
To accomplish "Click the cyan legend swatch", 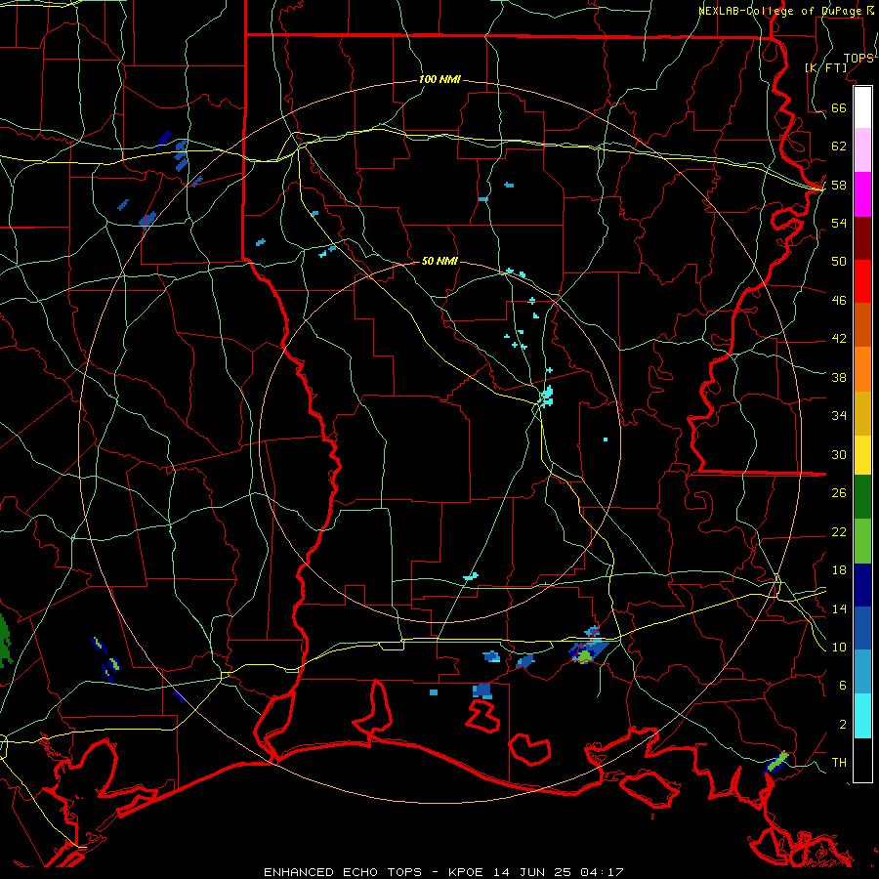I will (862, 716).
